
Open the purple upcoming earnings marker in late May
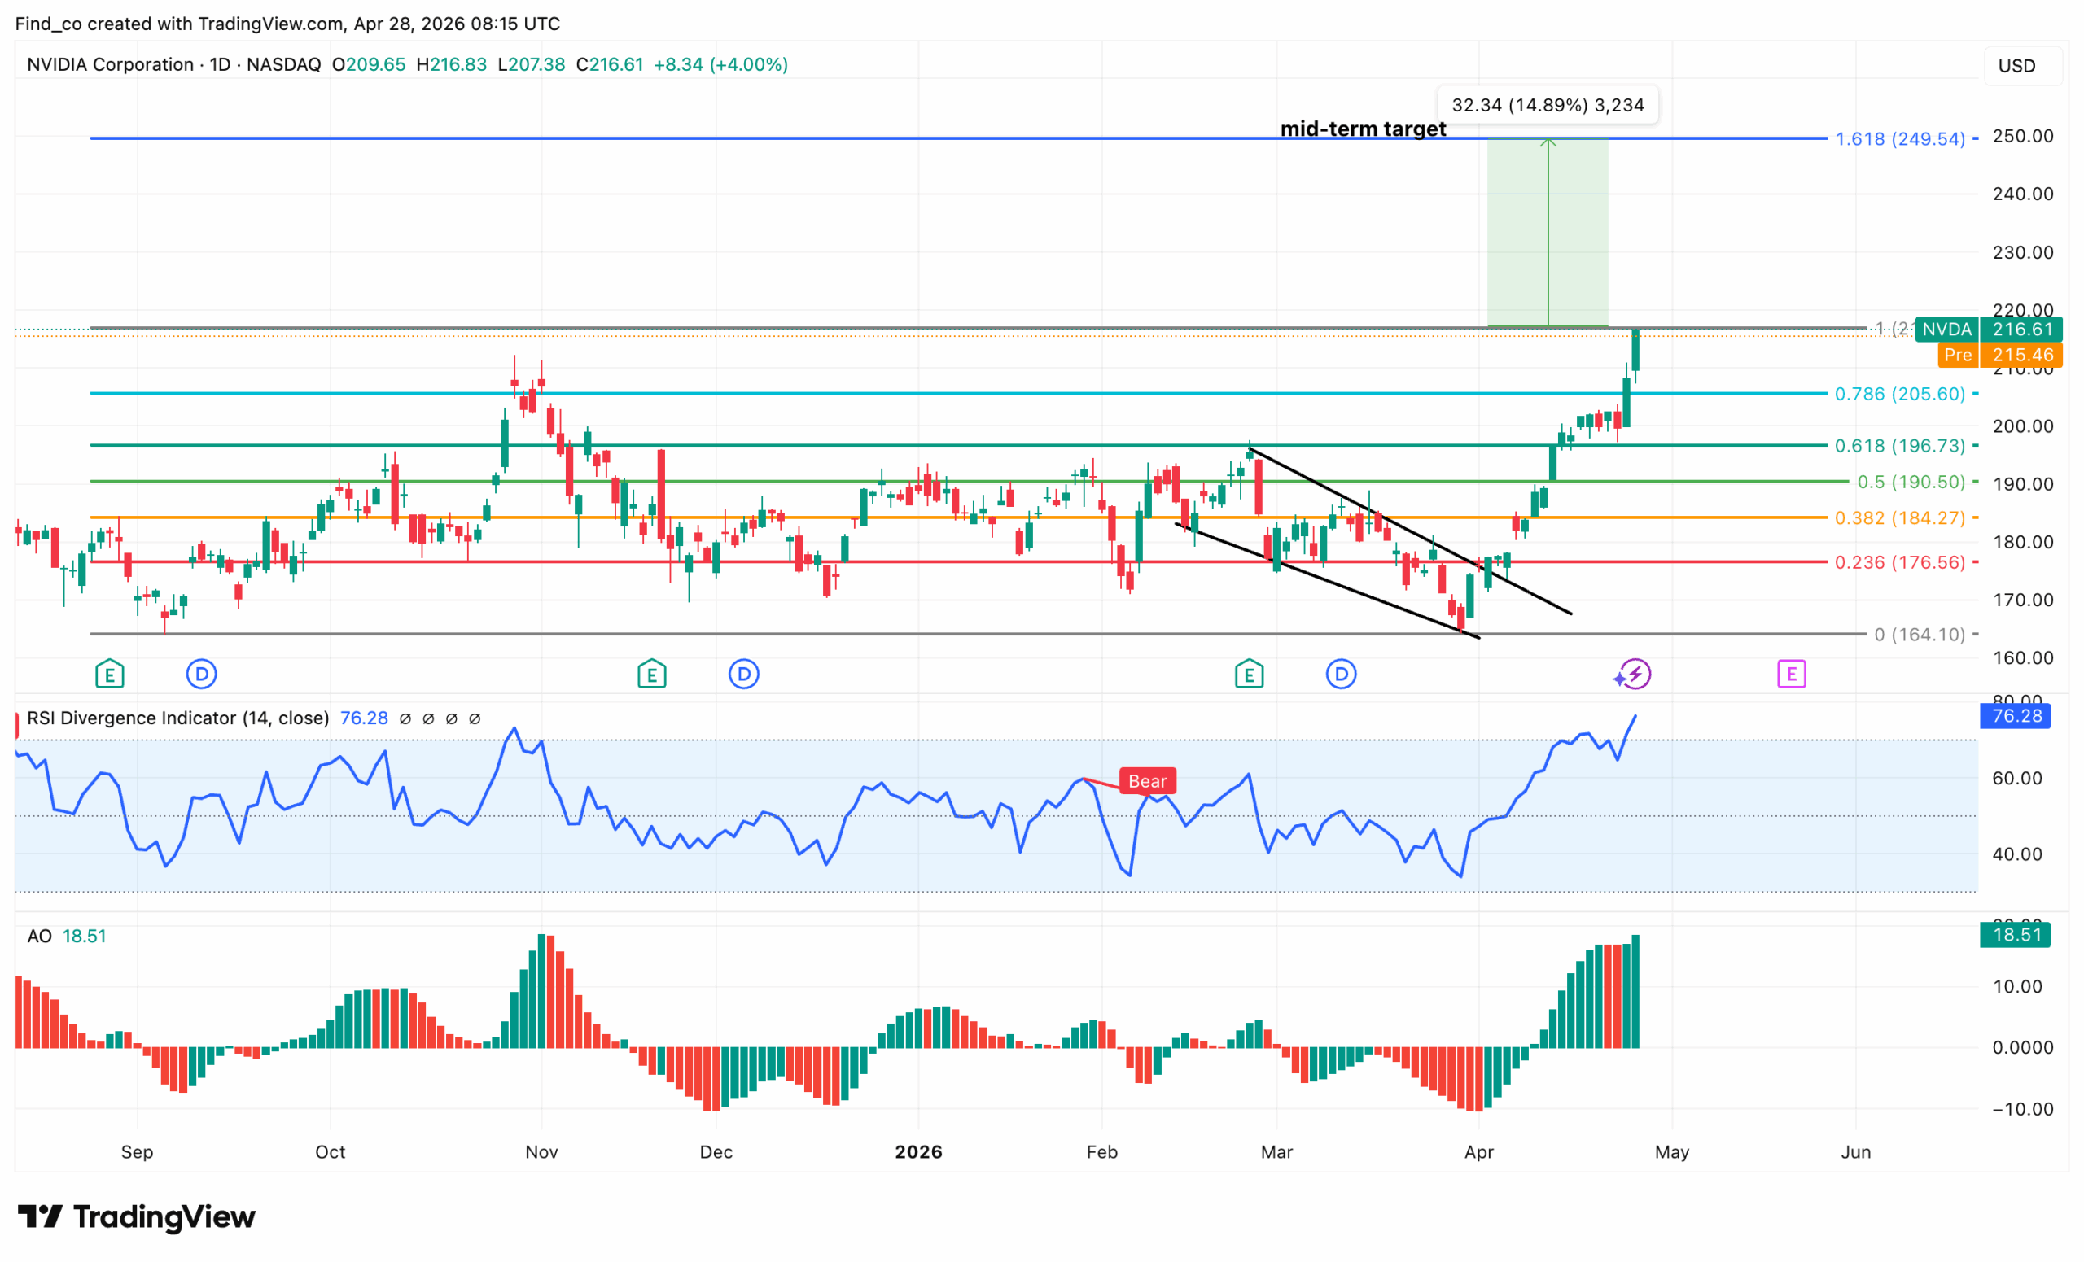(1792, 675)
